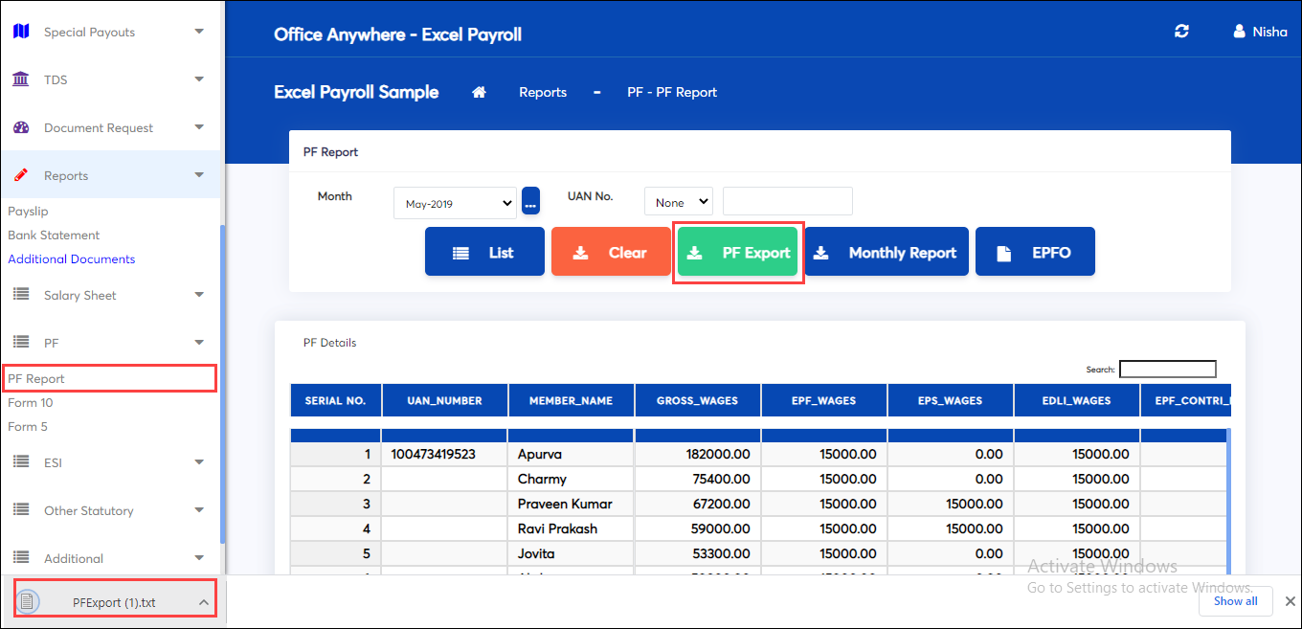
Task: Expand the ESI submenu arrow
Action: [x=199, y=462]
